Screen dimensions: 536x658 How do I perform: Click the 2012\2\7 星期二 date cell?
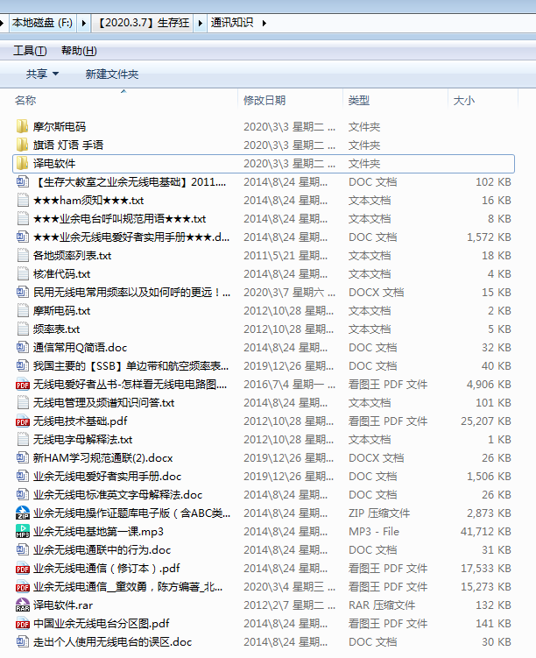coord(289,605)
